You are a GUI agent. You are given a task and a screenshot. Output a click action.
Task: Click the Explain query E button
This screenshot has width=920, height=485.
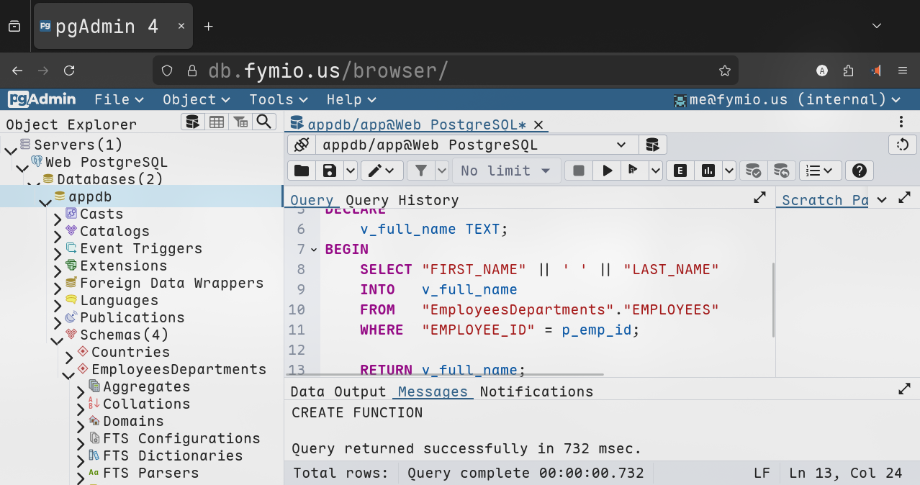(x=680, y=171)
